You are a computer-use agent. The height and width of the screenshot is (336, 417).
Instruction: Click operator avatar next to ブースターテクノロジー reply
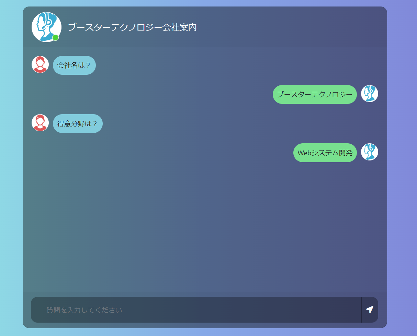point(370,94)
